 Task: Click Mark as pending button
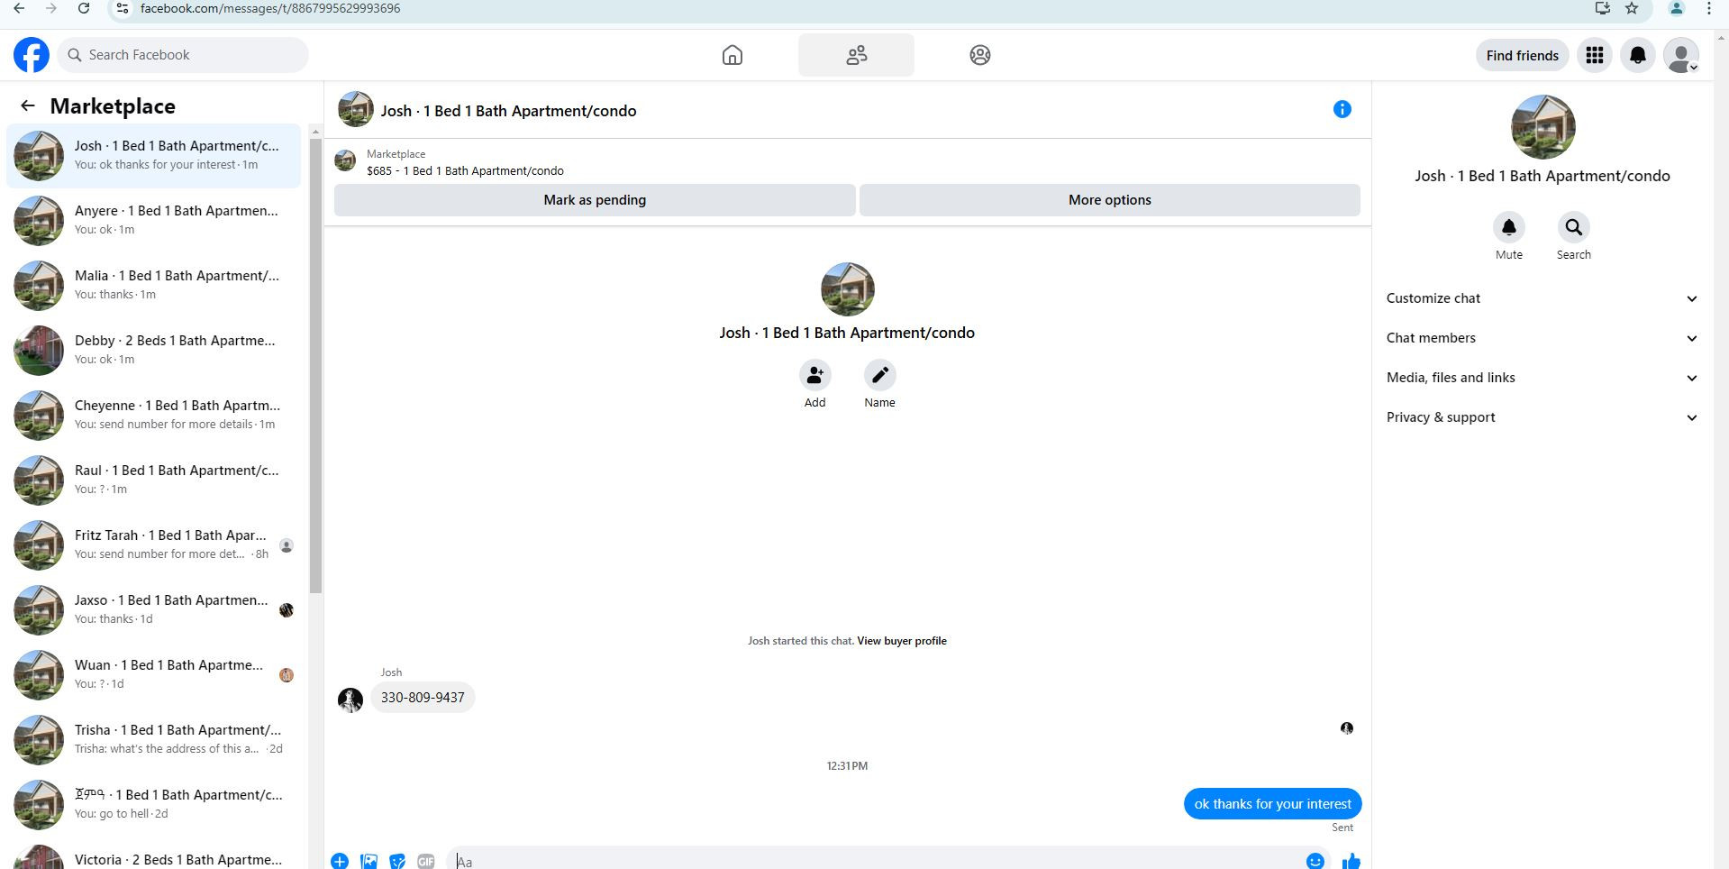[595, 200]
